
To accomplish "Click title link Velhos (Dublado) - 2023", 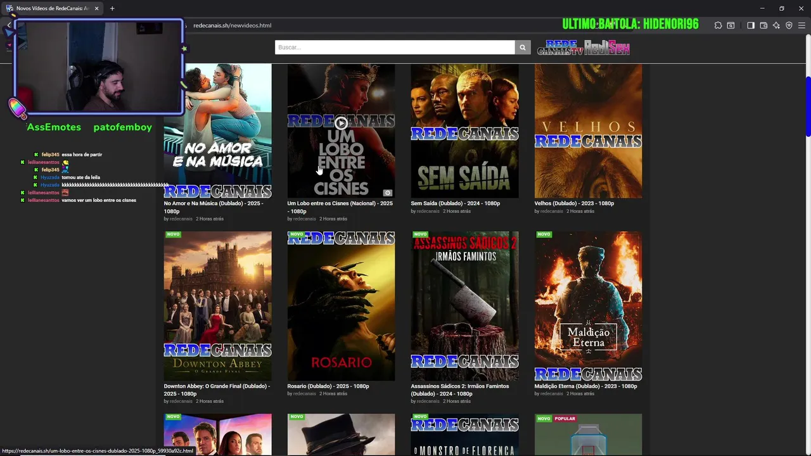I will tap(574, 203).
